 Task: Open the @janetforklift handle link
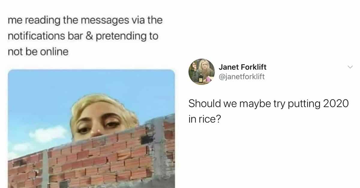pos(242,77)
